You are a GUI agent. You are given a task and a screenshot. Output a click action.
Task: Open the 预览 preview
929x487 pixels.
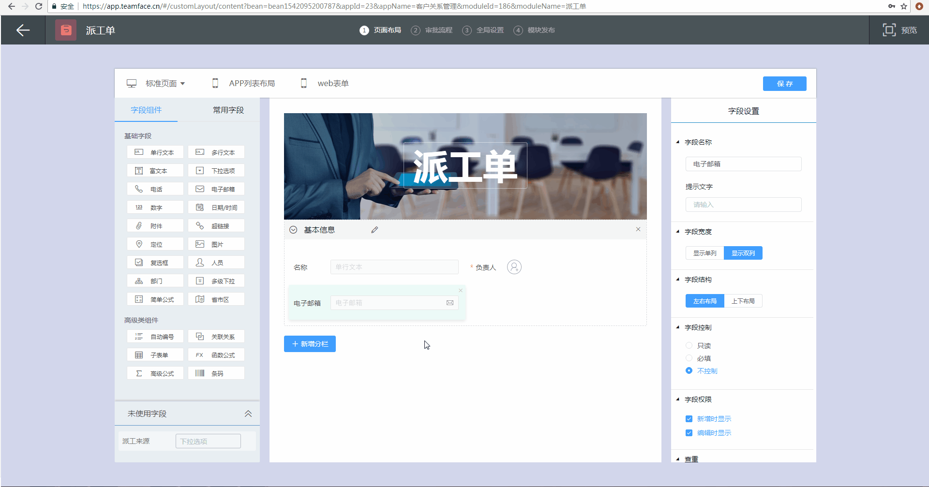pyautogui.click(x=899, y=30)
